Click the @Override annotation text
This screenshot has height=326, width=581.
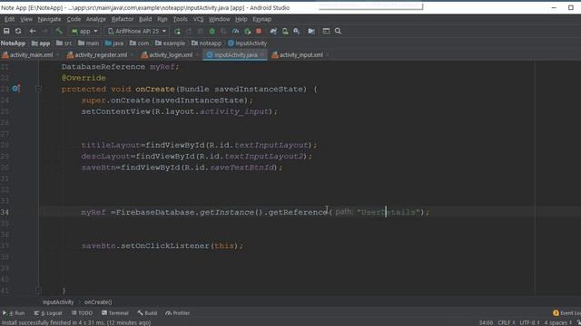84,78
